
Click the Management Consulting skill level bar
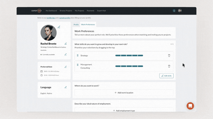129,66
